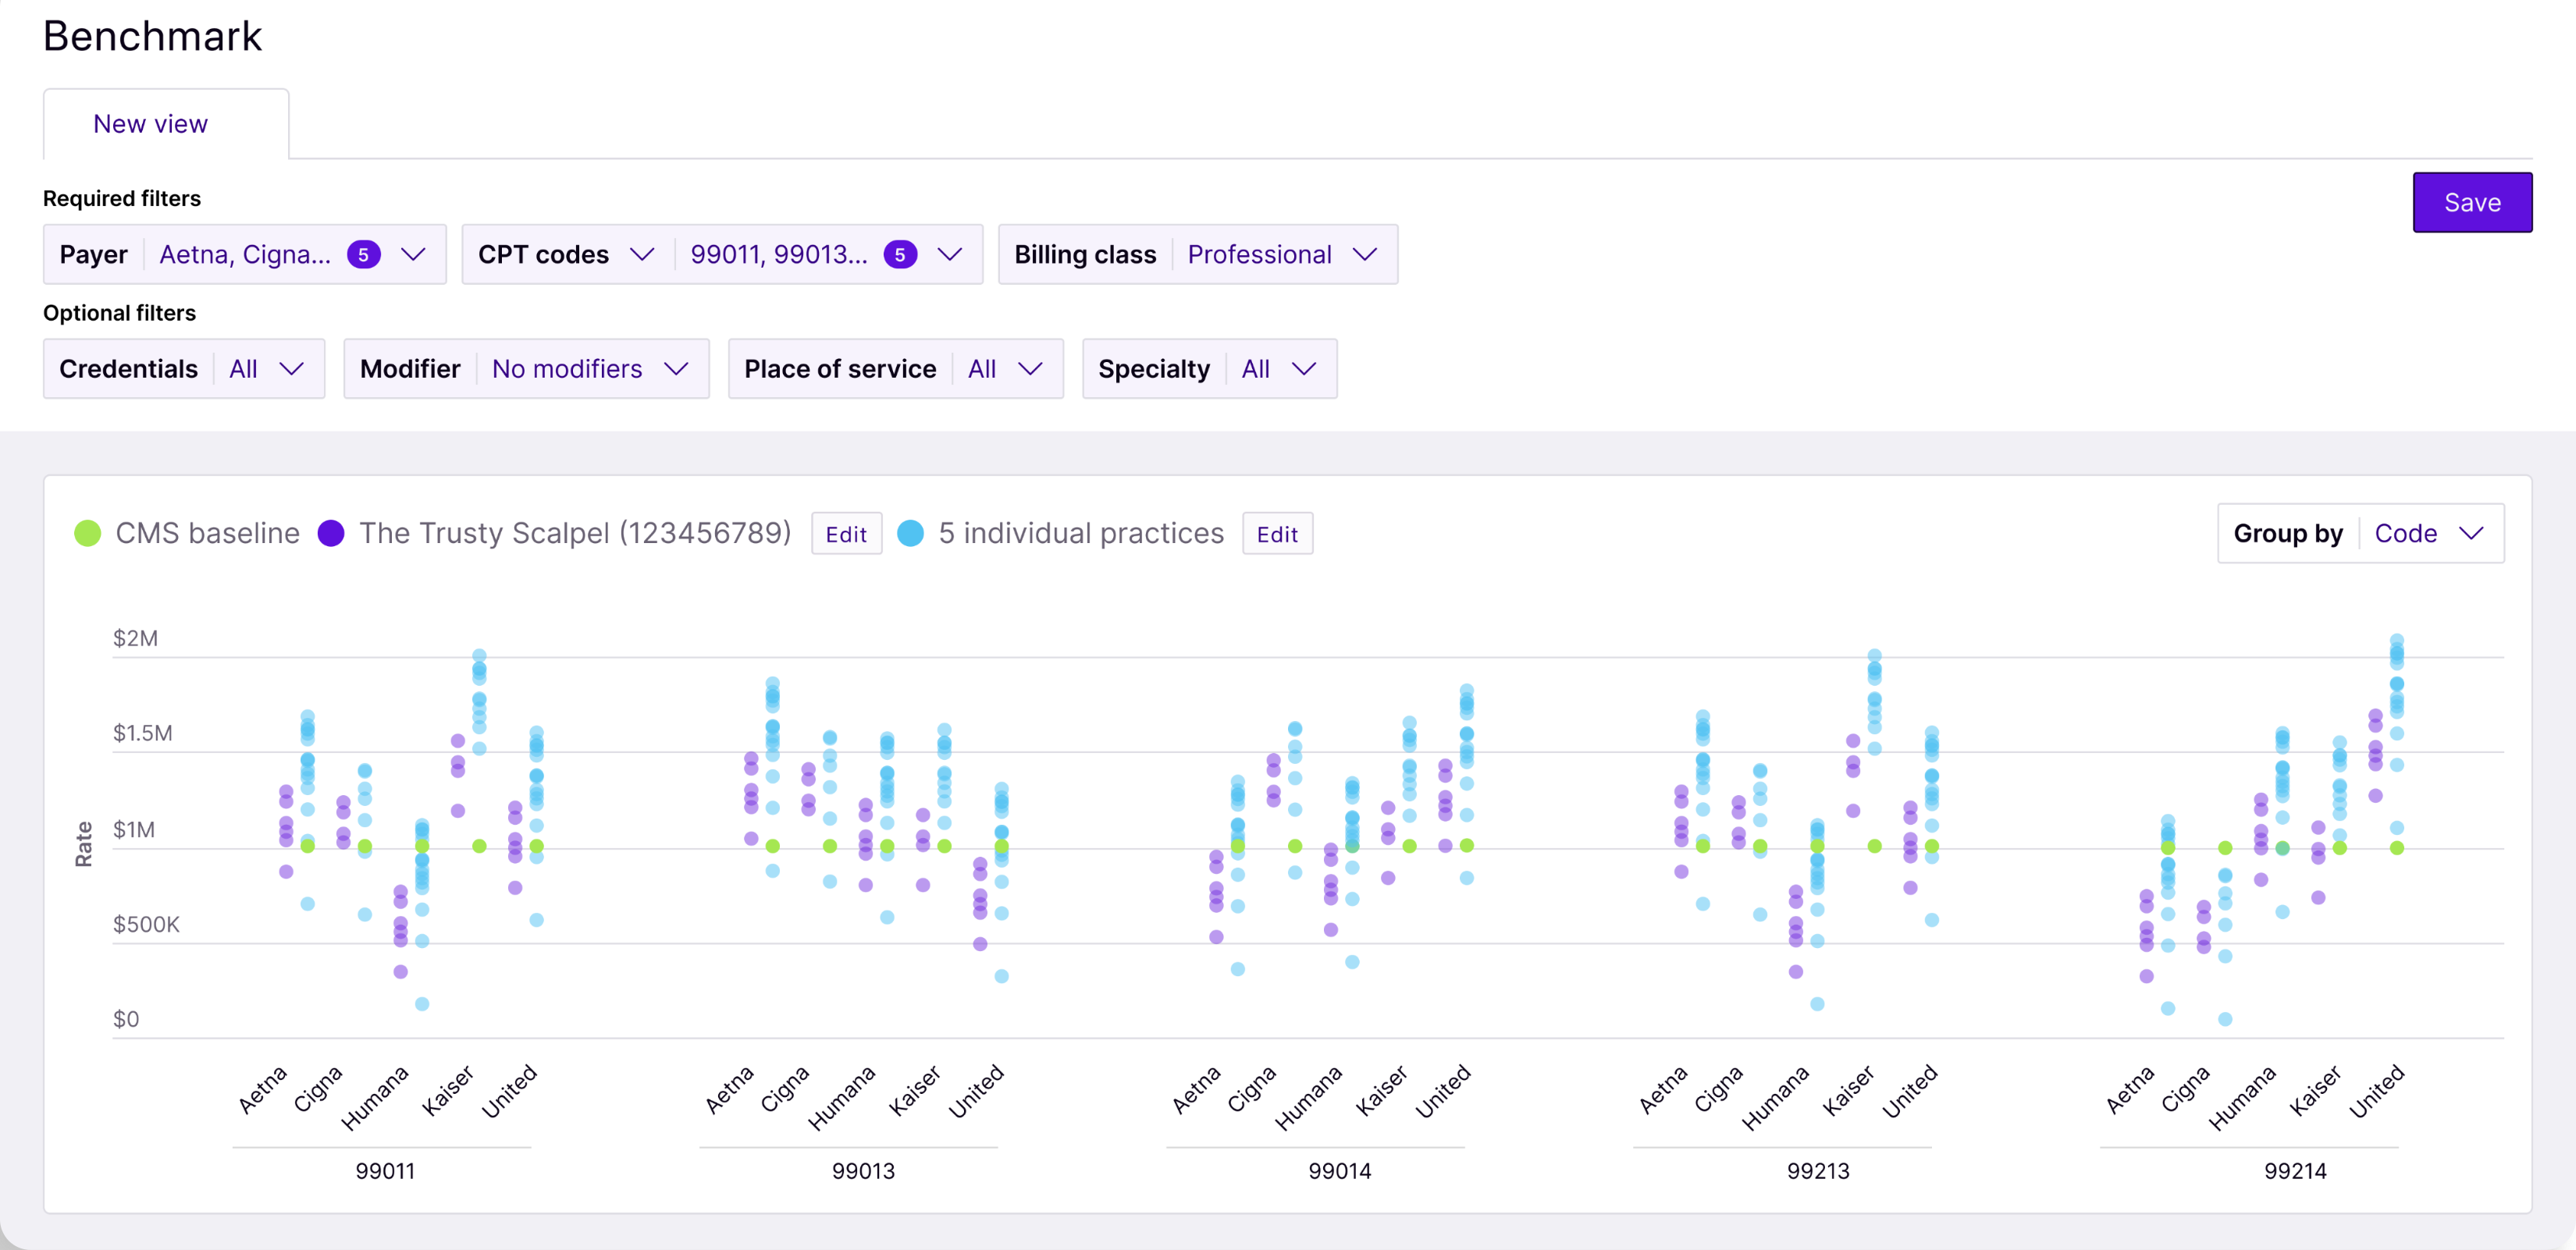Screen dimensions: 2576x1250
Task: Click the Rate y-axis title
Action: click(x=84, y=844)
